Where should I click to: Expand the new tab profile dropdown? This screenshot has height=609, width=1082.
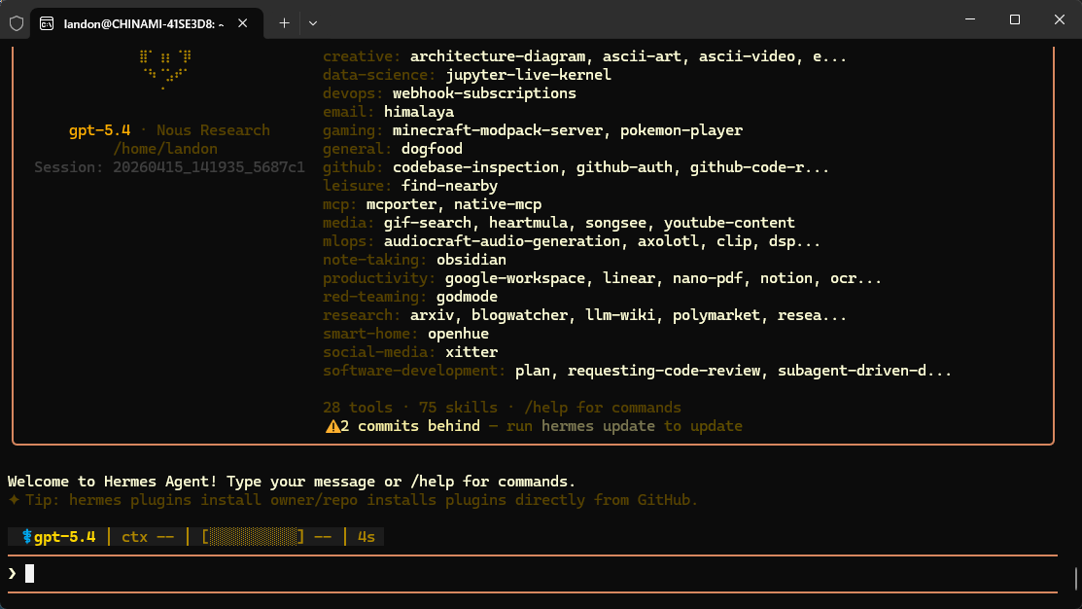[x=312, y=22]
